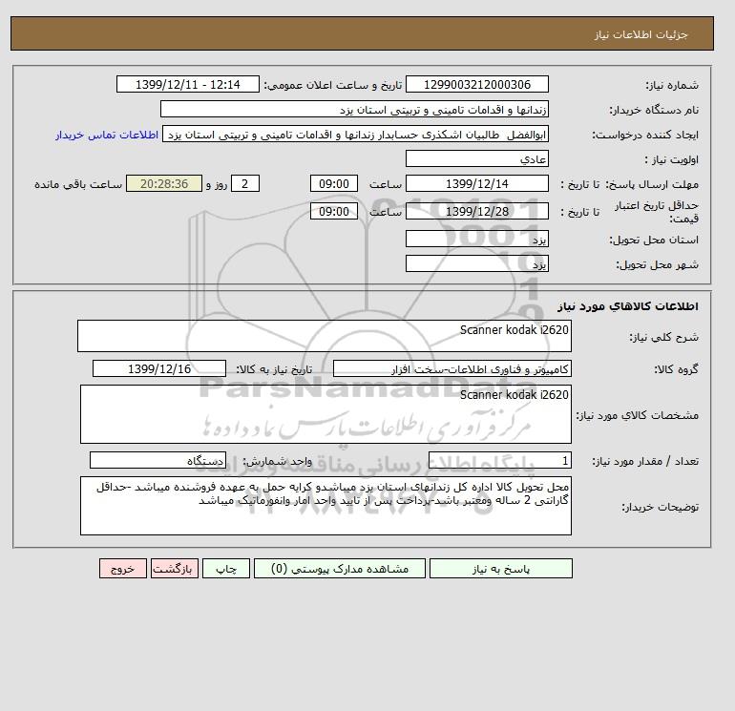735x711 pixels.
Task: Click the ساعت باقی مانده label
Action: (x=78, y=184)
